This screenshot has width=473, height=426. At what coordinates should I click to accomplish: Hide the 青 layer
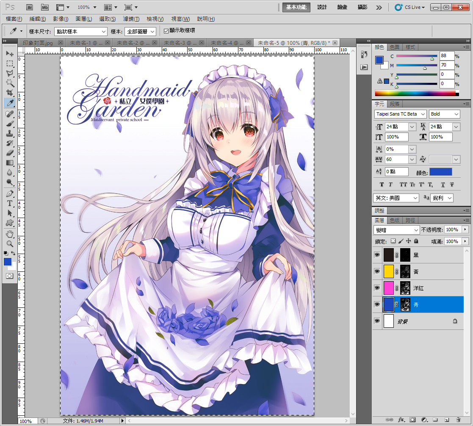pyautogui.click(x=377, y=304)
